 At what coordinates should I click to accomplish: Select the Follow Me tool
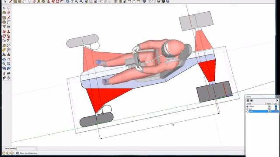click(9, 36)
